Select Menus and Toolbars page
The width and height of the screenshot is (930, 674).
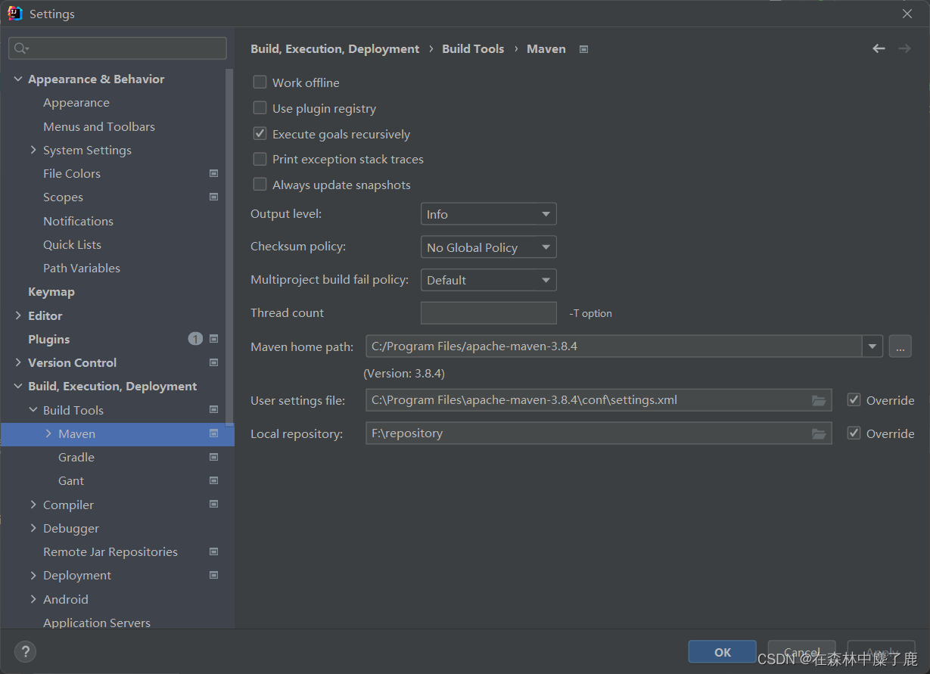pyautogui.click(x=99, y=126)
